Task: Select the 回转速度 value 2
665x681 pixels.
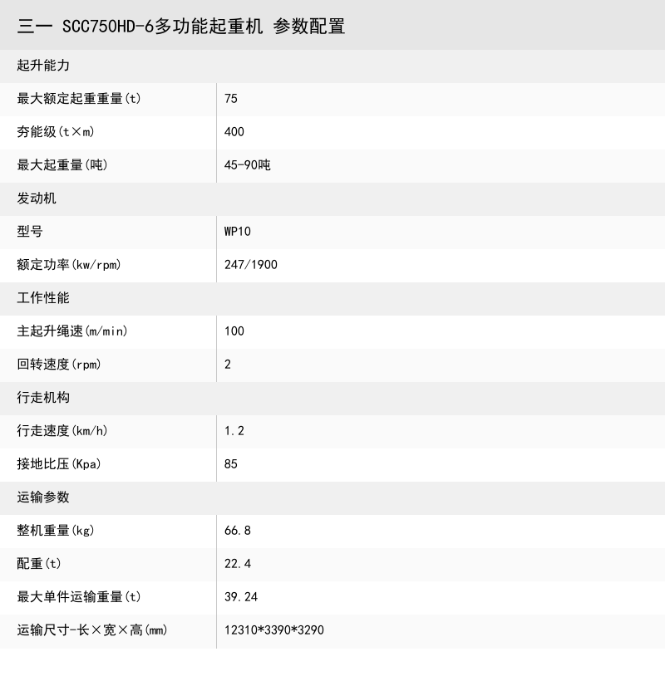Action: [228, 365]
